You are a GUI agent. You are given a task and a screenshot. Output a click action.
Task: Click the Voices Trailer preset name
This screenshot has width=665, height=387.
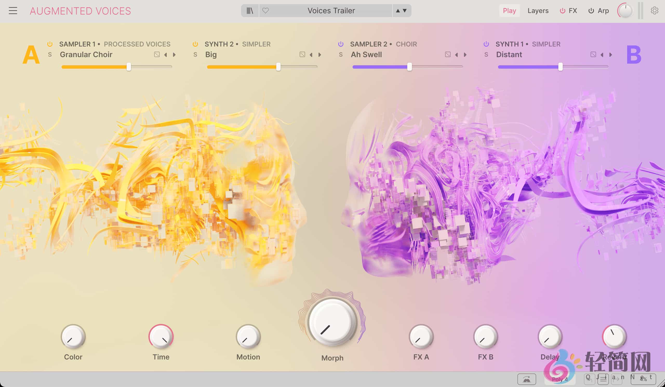(x=331, y=11)
